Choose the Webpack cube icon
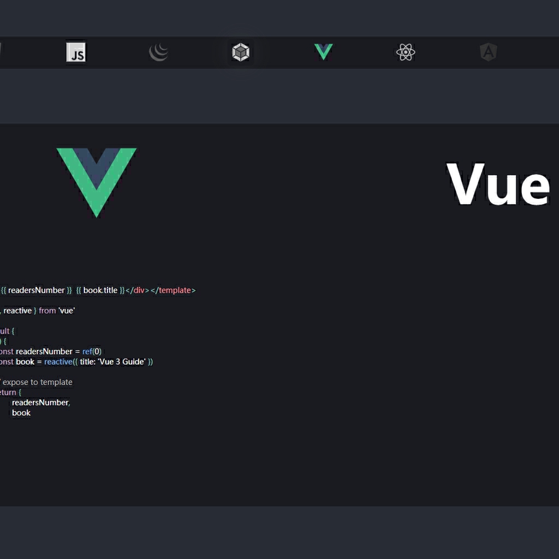The image size is (559, 559). pyautogui.click(x=241, y=52)
